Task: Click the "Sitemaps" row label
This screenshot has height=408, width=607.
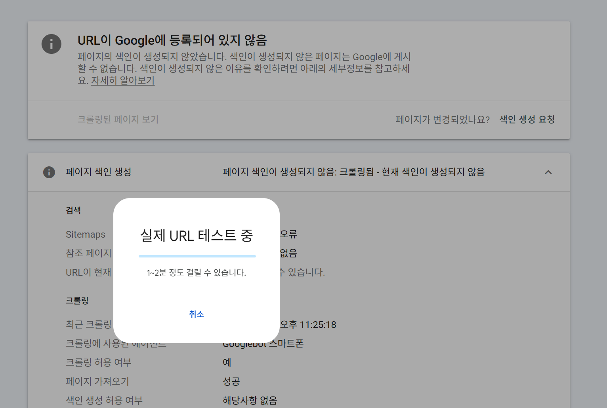Action: pos(86,235)
